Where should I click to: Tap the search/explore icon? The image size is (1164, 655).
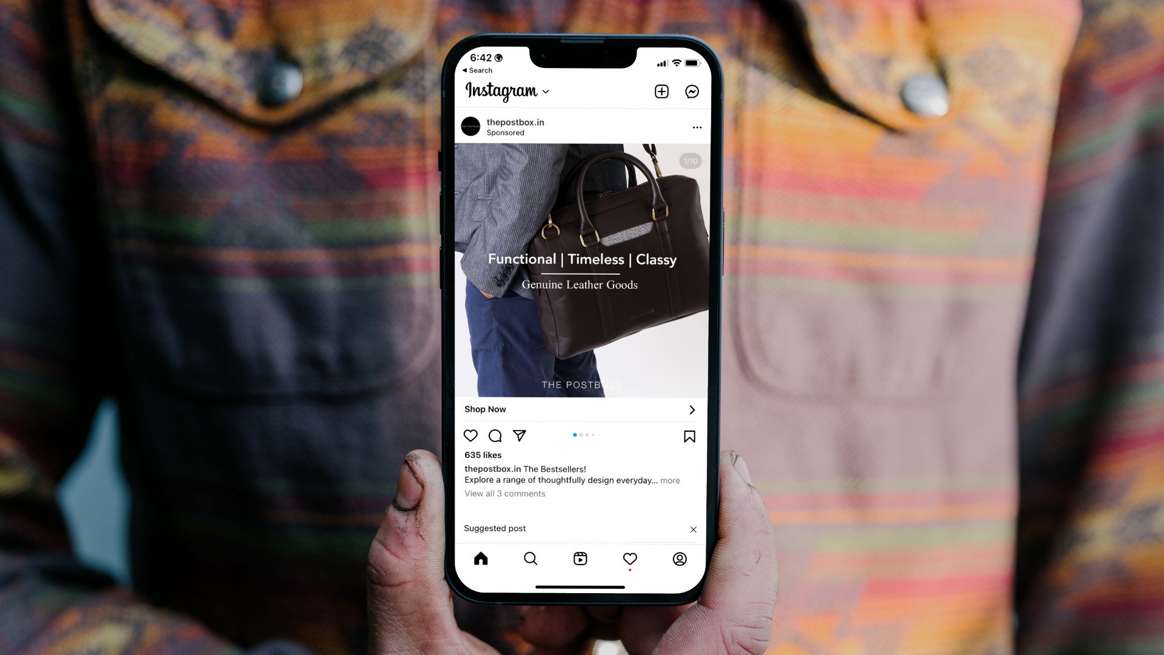(530, 558)
